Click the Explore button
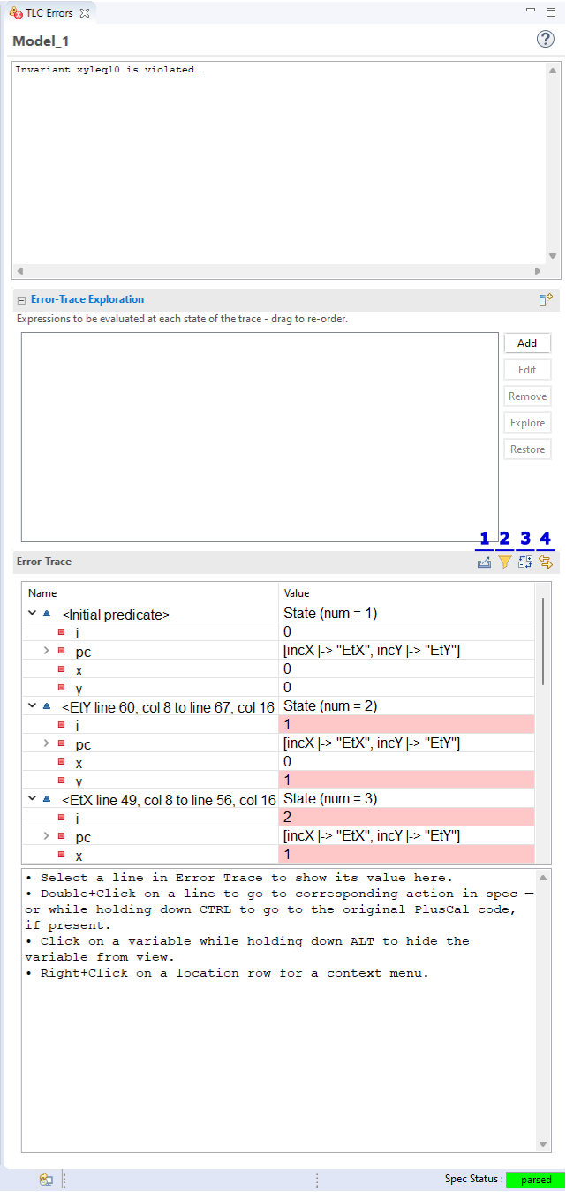Screen dimensions: 566x1192 pos(527,423)
